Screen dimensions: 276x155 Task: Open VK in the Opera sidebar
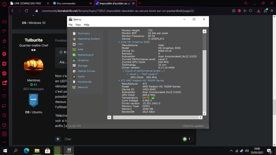[4, 64]
